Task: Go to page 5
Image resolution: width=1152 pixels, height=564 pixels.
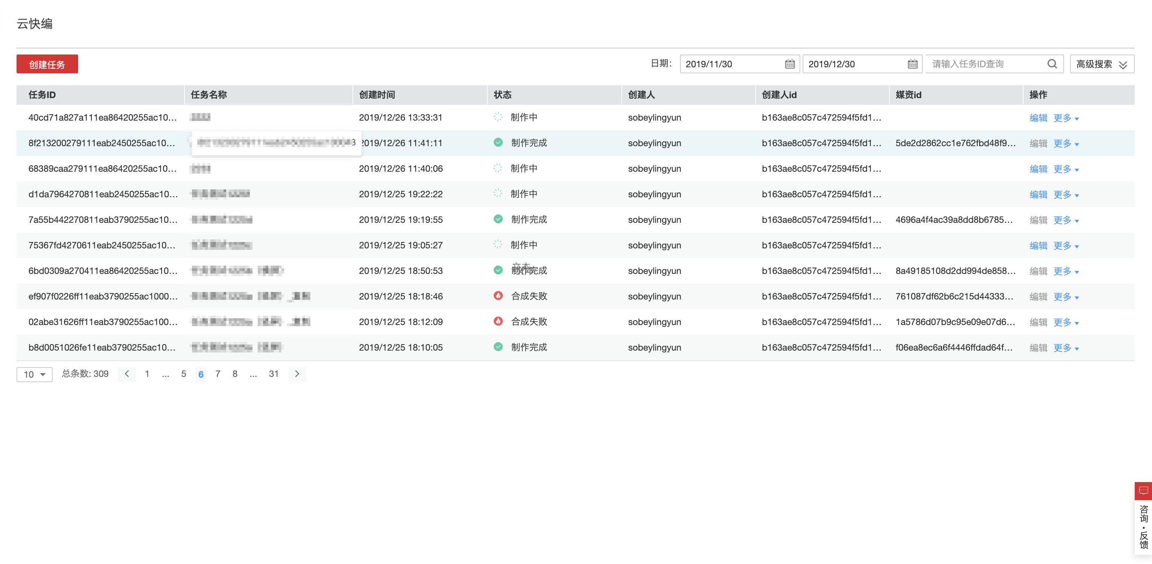Action: click(183, 374)
